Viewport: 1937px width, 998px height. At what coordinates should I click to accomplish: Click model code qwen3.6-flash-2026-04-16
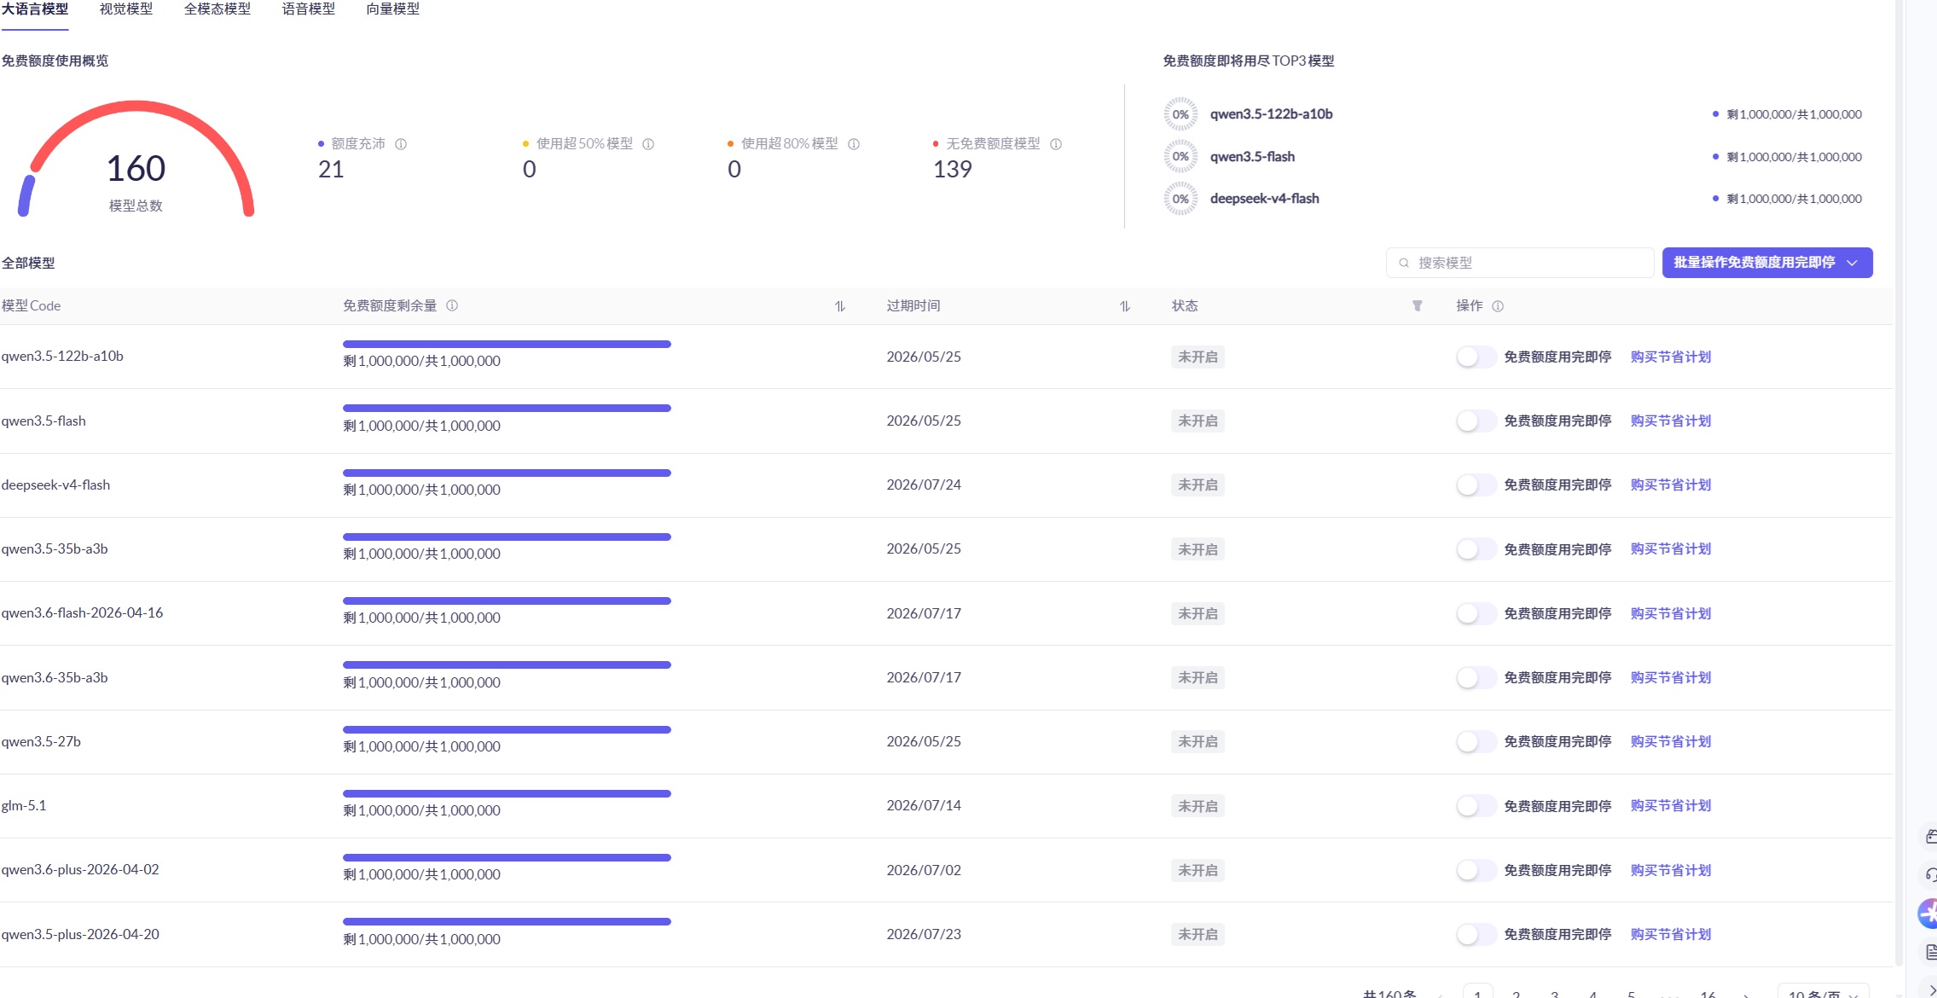82,613
